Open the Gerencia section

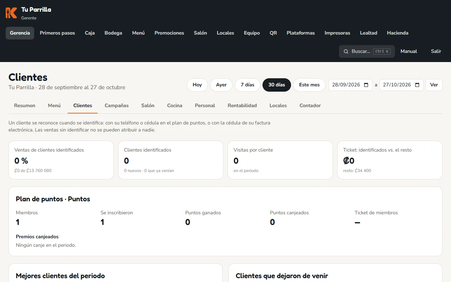point(20,33)
